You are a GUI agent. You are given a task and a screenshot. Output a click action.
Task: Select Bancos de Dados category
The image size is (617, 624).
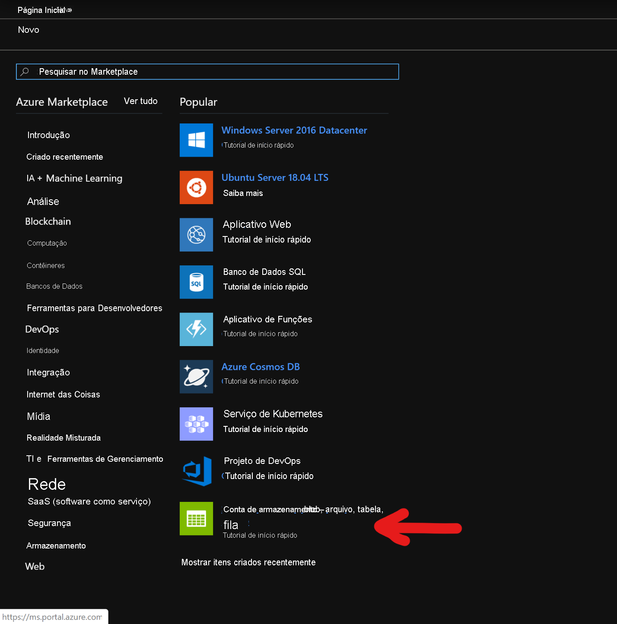(x=54, y=286)
